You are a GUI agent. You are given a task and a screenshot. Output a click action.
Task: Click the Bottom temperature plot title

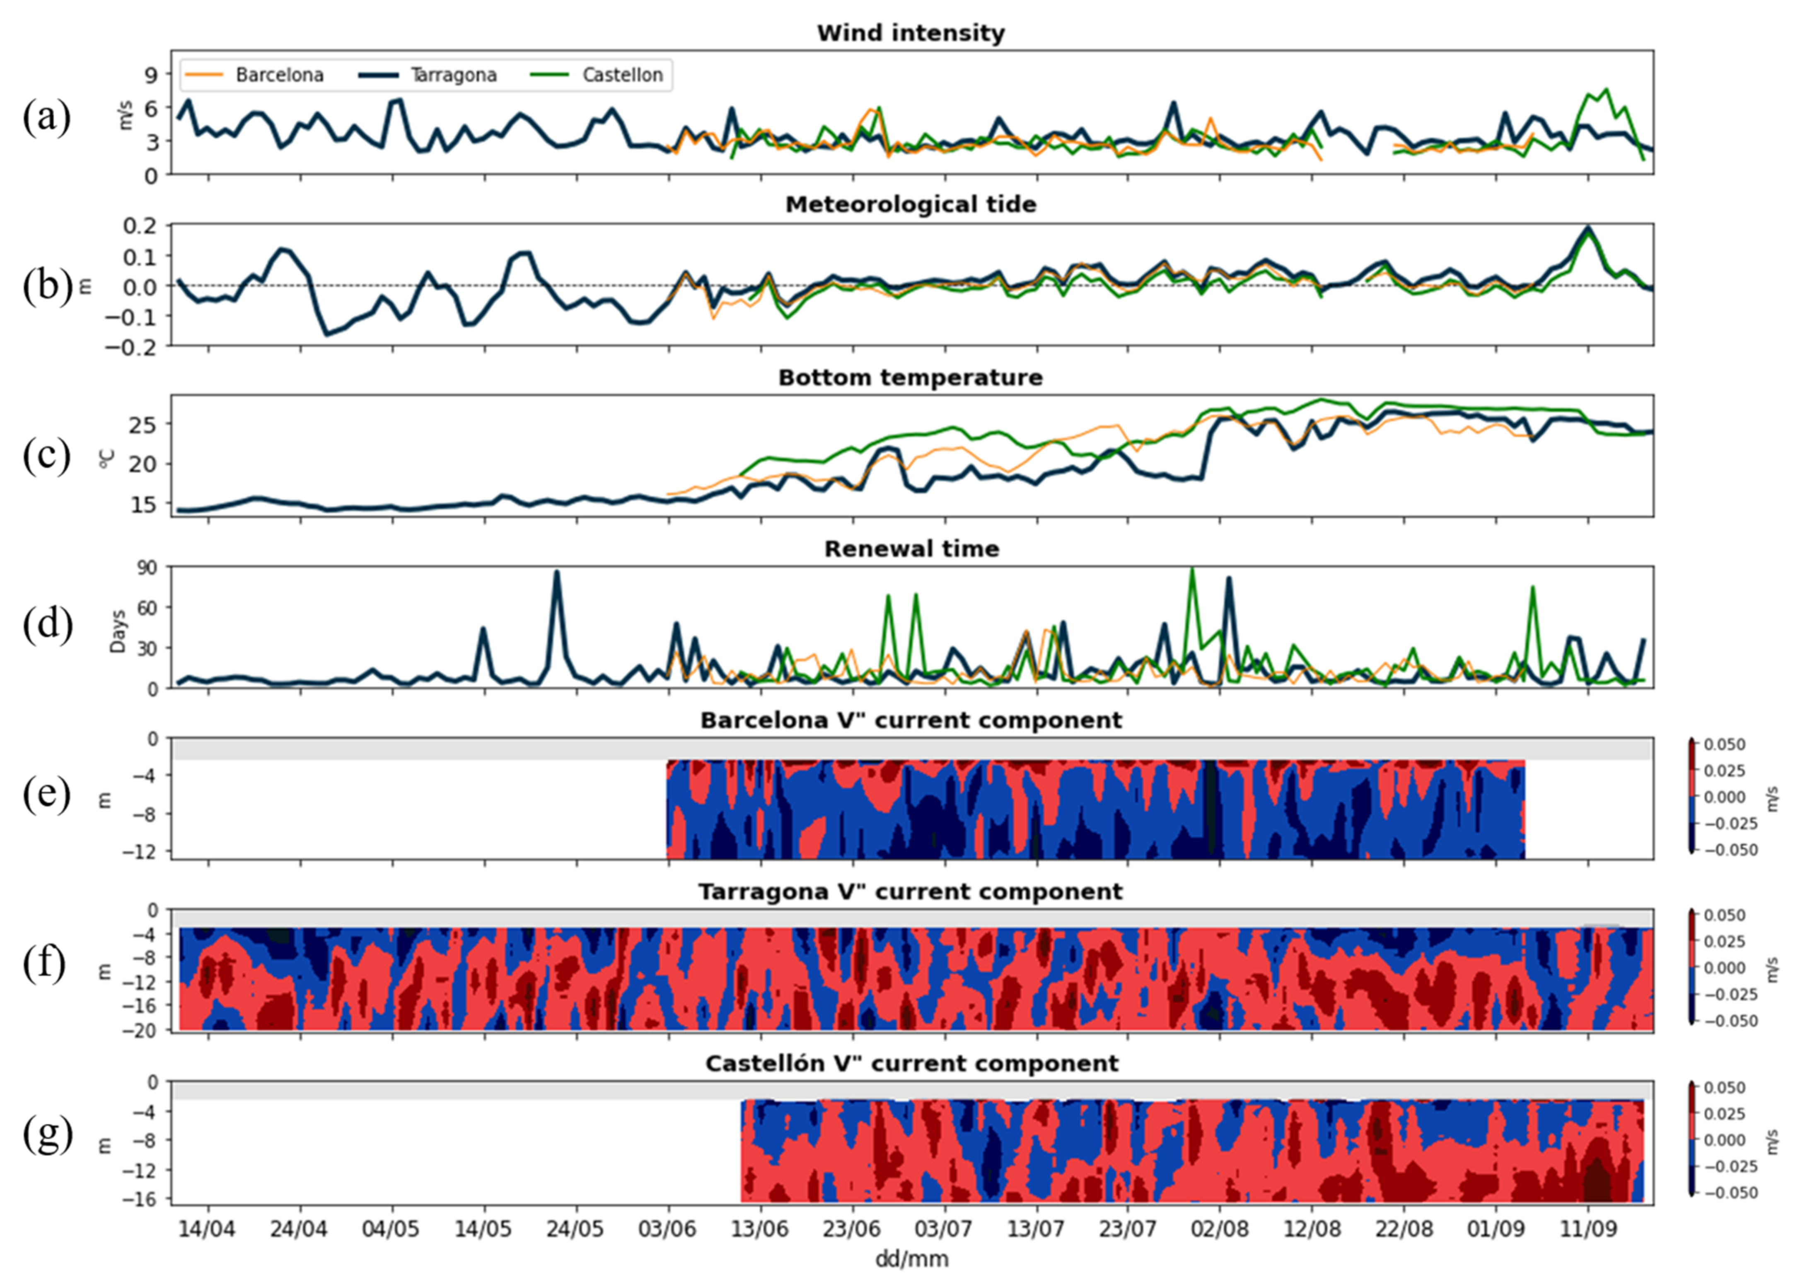pos(911,377)
